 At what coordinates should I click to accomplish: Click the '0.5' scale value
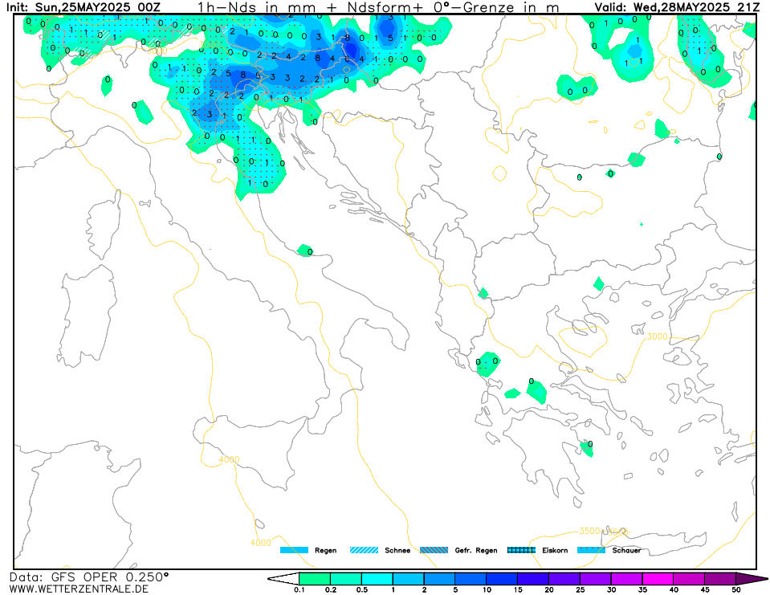click(x=362, y=589)
